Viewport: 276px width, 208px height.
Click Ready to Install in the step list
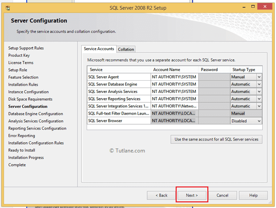point(22,150)
